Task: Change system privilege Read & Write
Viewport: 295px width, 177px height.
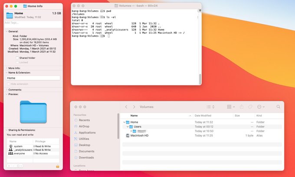Action: [x=43, y=146]
